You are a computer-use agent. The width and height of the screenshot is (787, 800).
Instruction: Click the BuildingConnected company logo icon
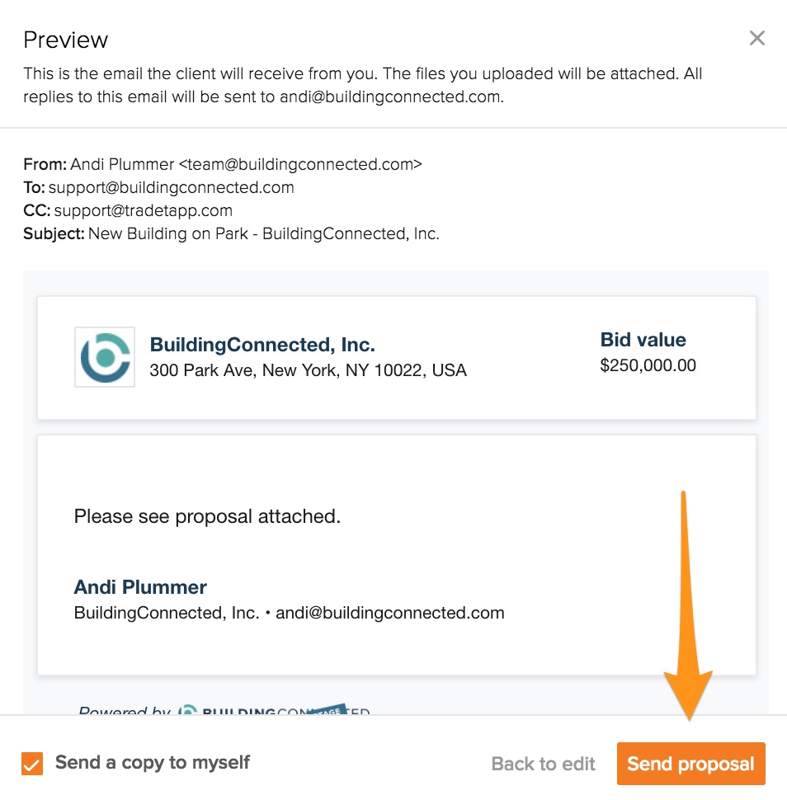pyautogui.click(x=105, y=357)
